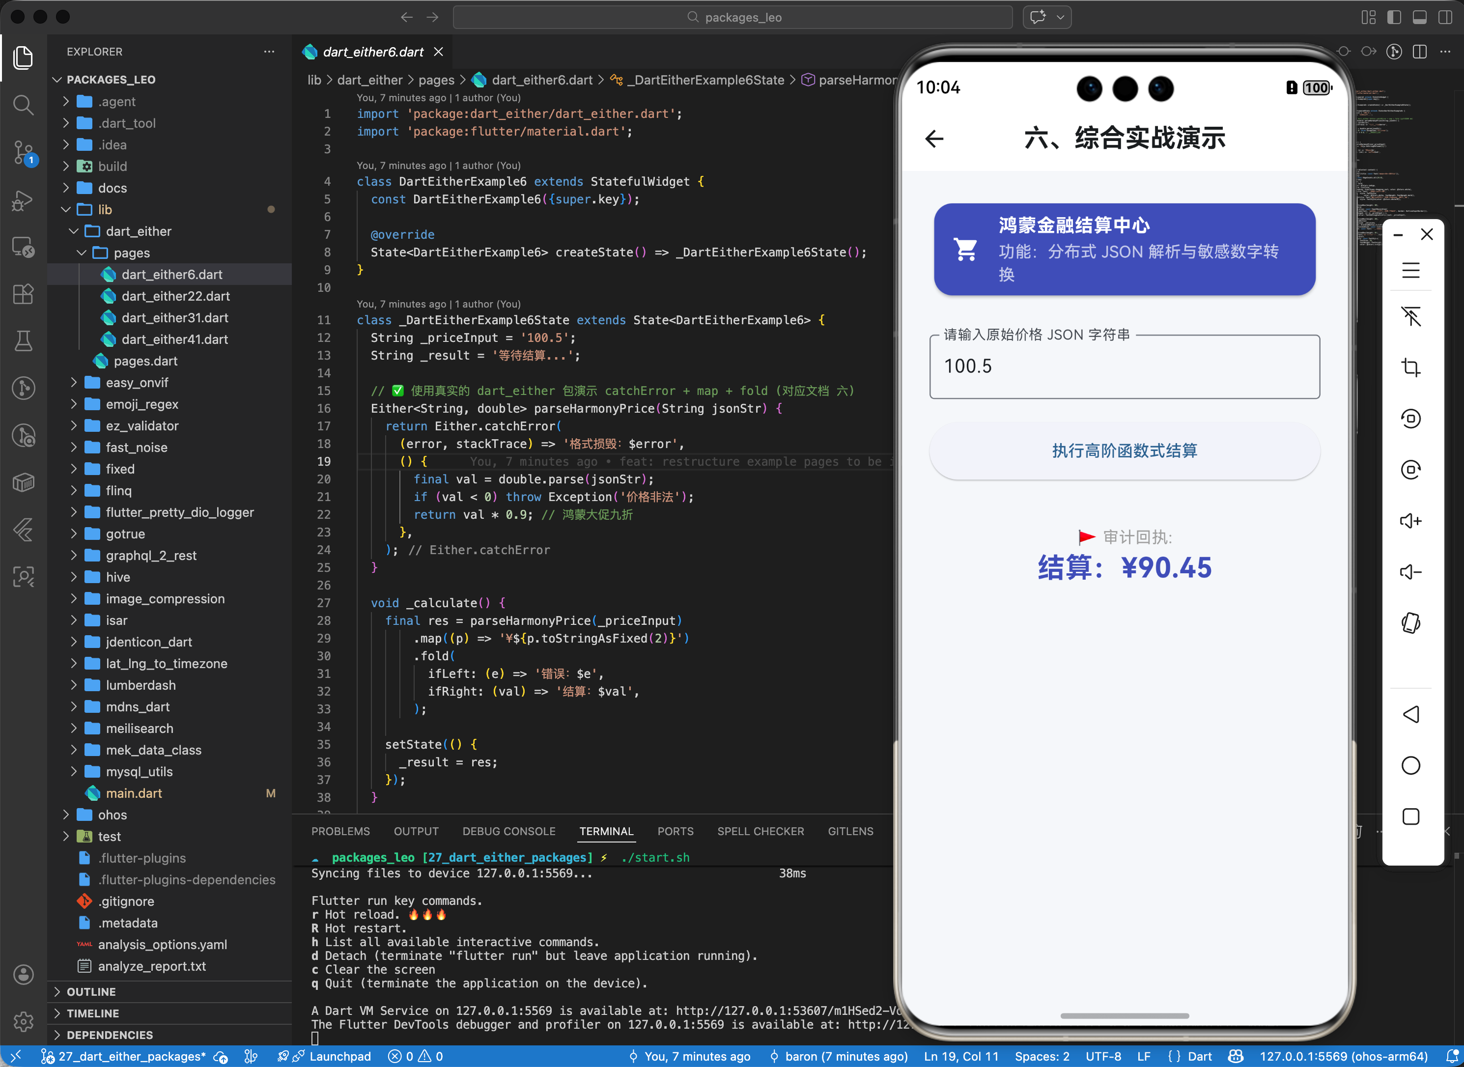Toggle the secondary sidebar layout icon
This screenshot has width=1464, height=1067.
coord(1445,17)
